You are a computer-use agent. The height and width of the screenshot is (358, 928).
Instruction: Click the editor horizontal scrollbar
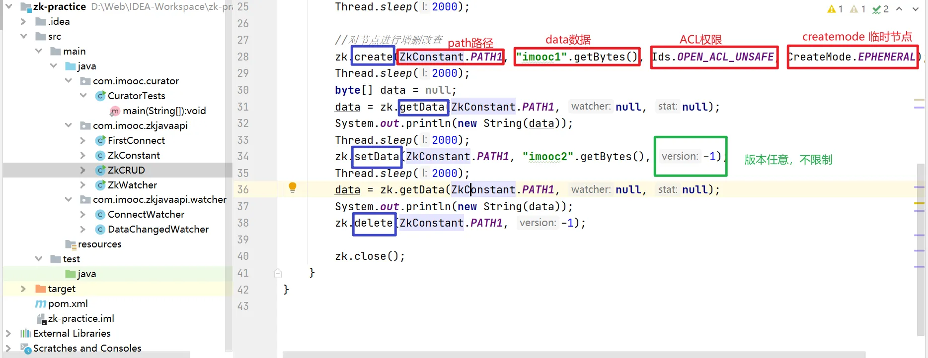coord(574,355)
